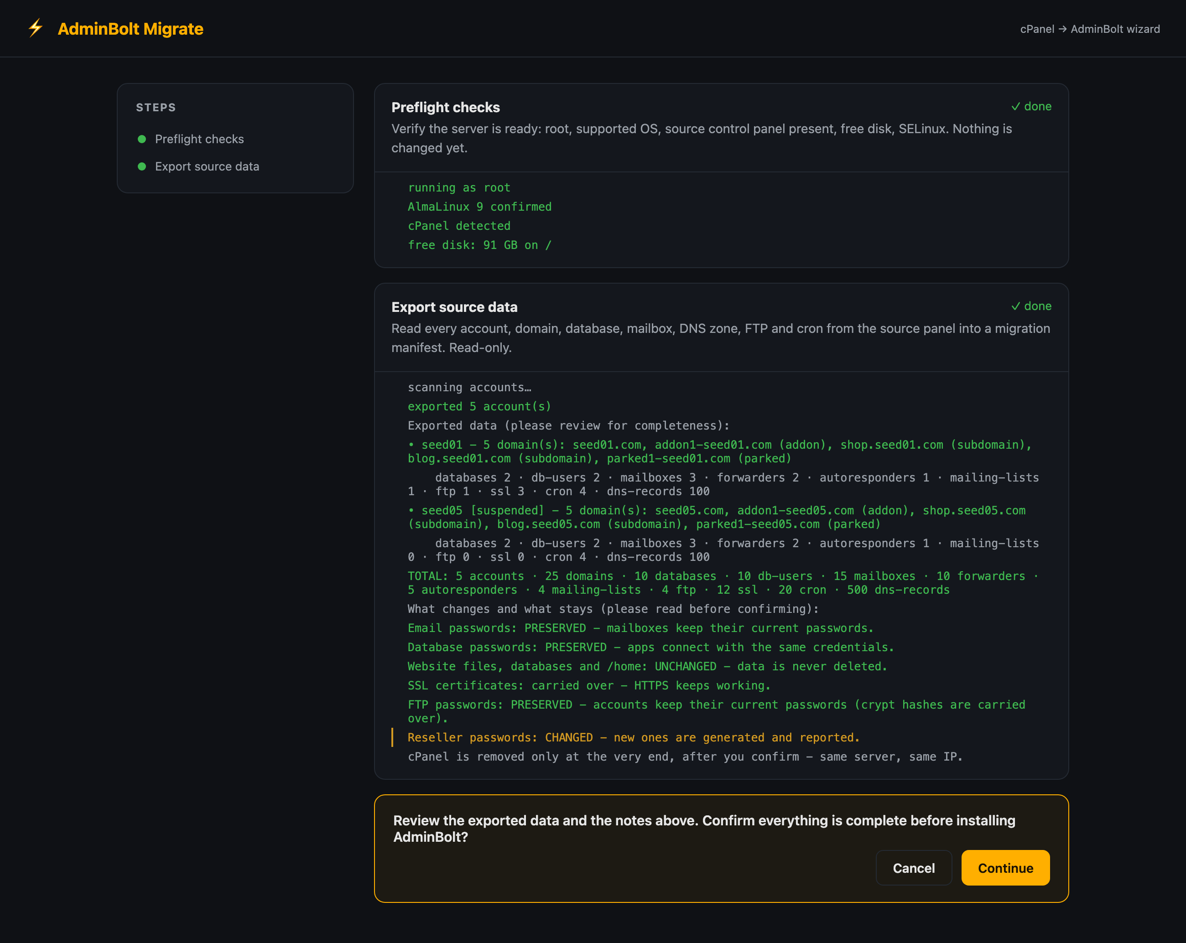
Task: Click the review confirmation prompt text
Action: point(704,829)
